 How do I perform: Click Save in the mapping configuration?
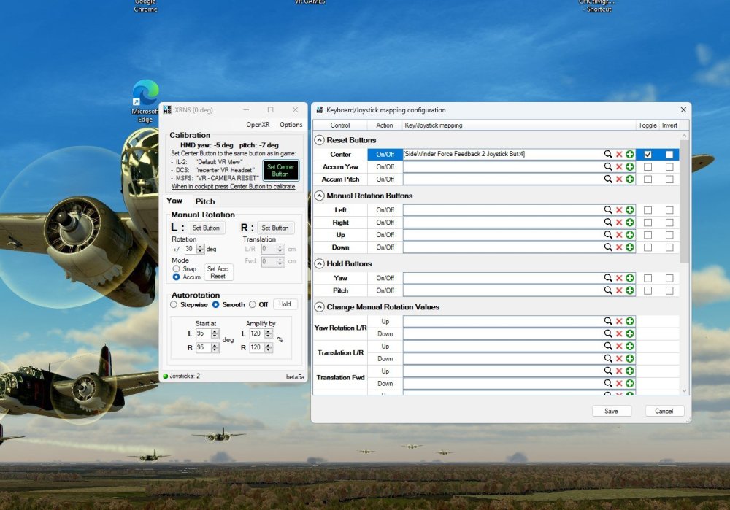tap(611, 411)
